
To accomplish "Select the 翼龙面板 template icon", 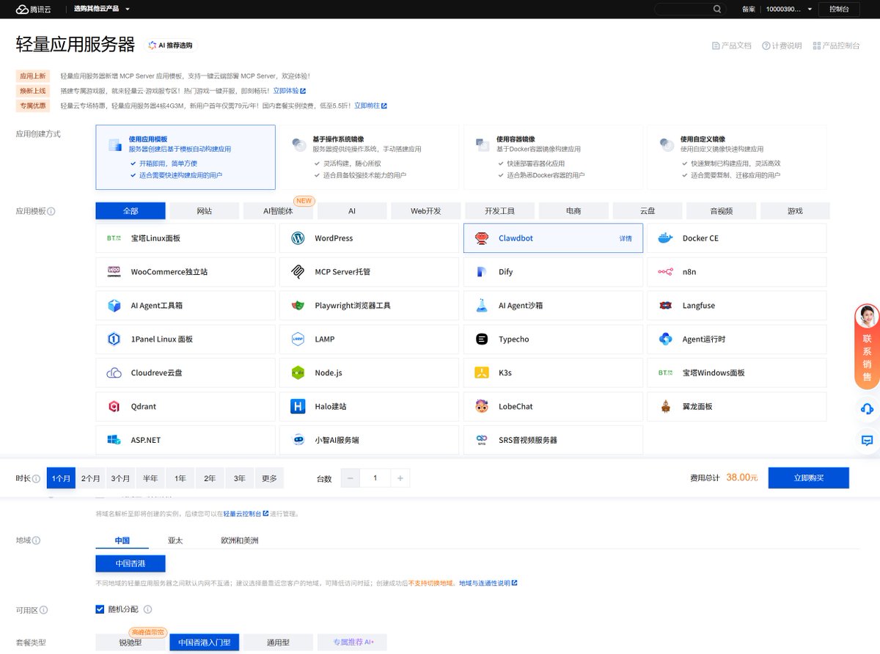I will [665, 407].
